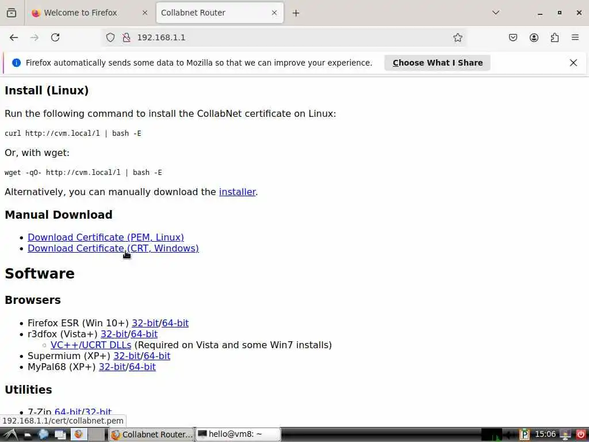Open a new tab with the plus button

[x=296, y=13]
